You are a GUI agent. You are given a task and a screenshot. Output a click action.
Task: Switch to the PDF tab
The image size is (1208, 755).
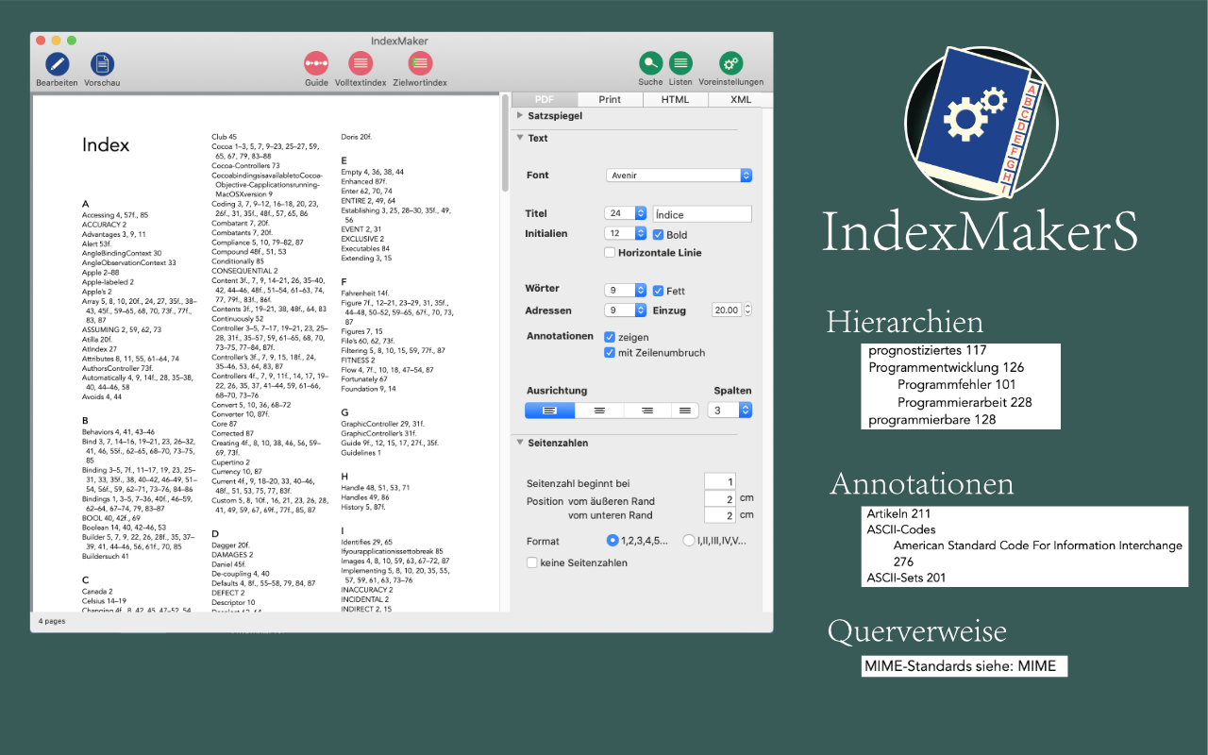[x=545, y=99]
